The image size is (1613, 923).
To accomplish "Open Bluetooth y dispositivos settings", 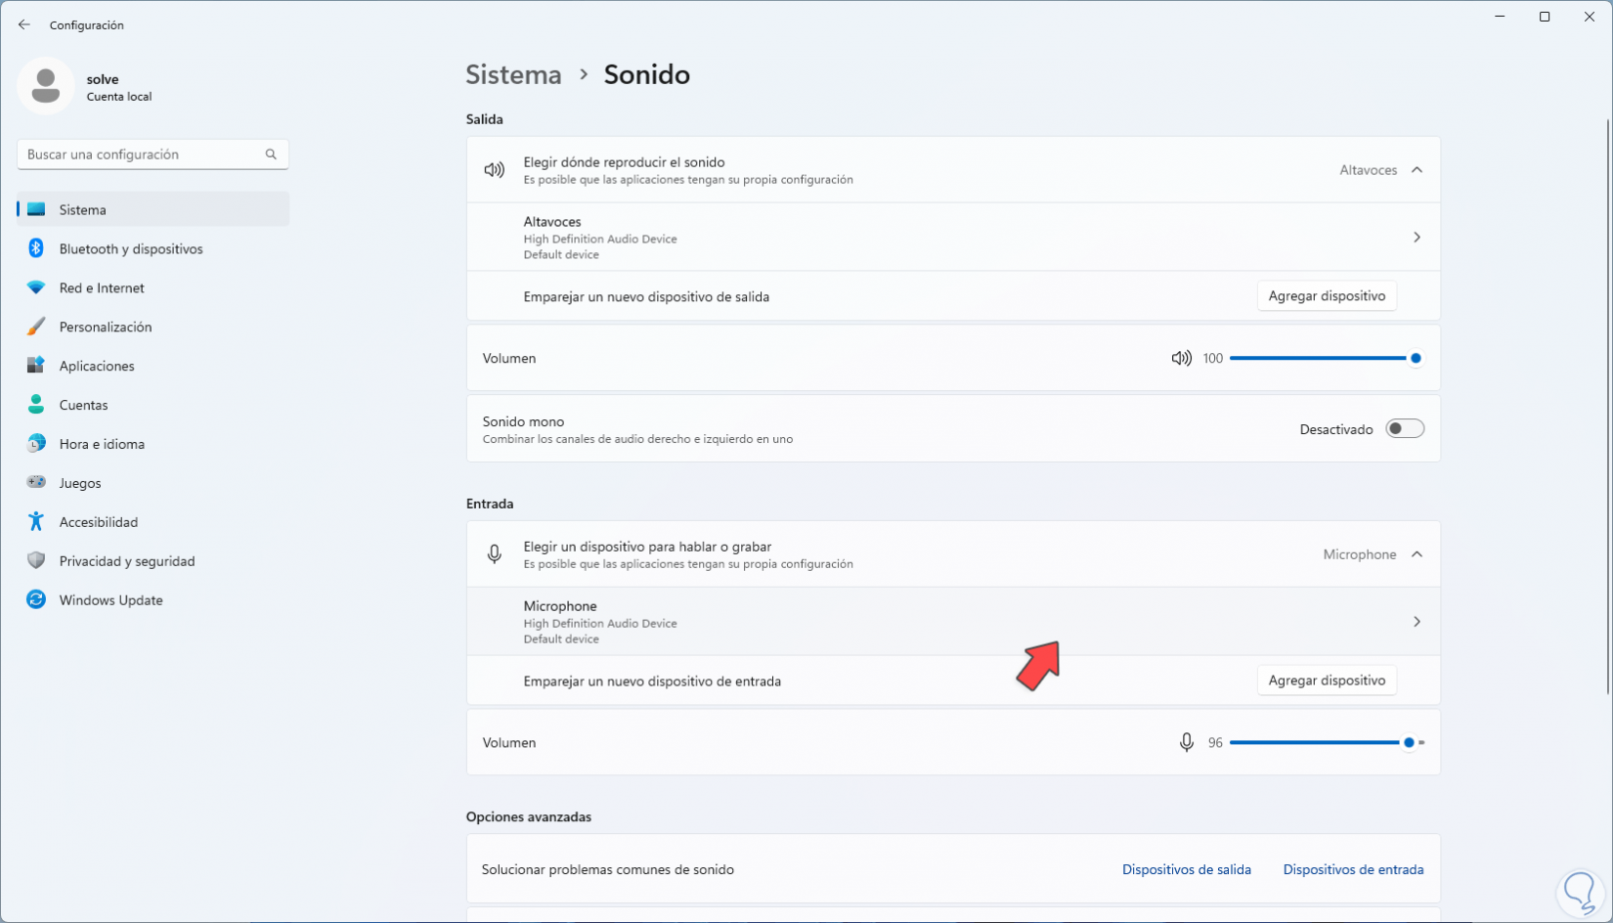I will 131,249.
